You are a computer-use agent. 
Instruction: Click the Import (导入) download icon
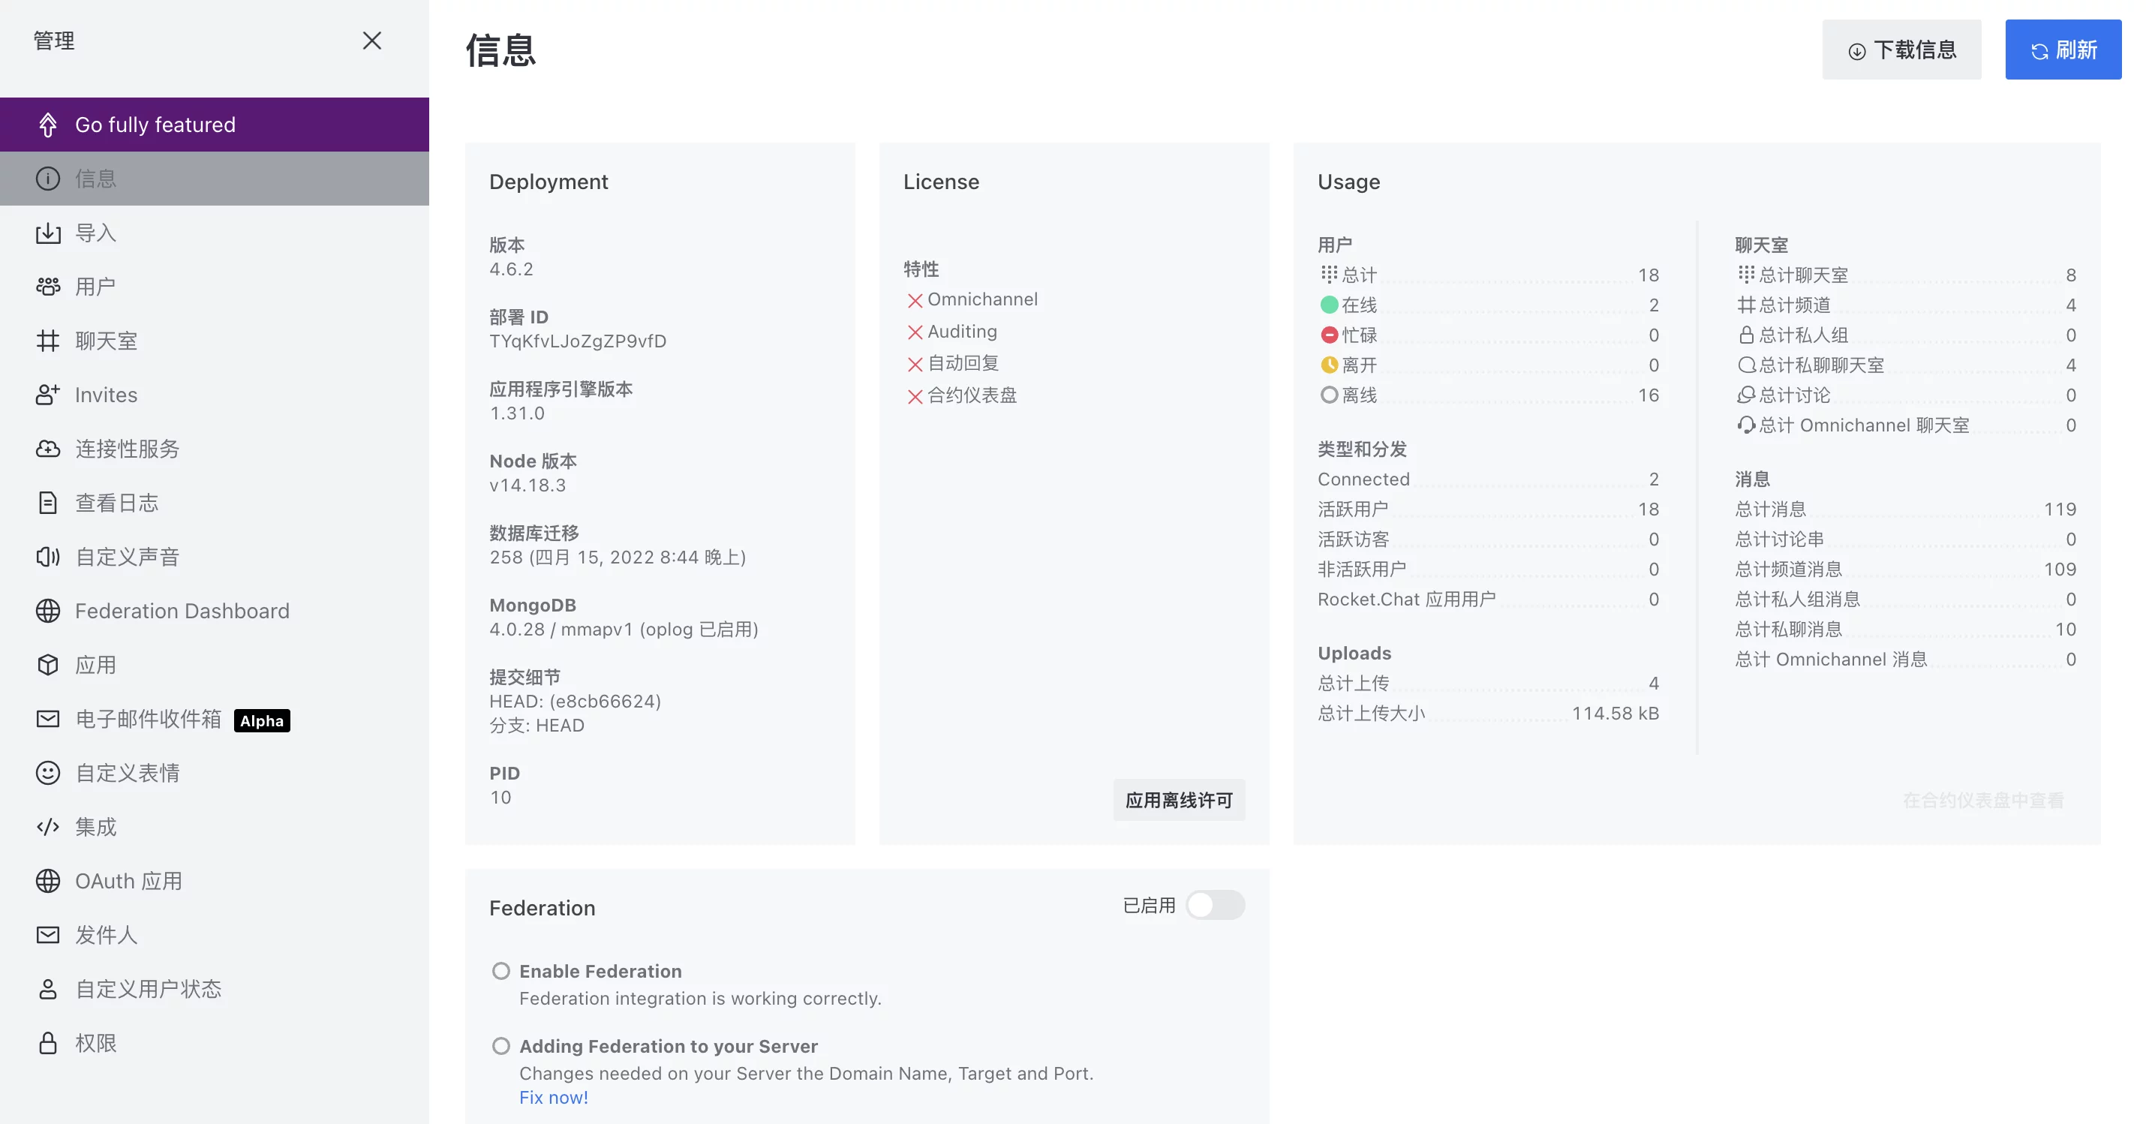(48, 233)
